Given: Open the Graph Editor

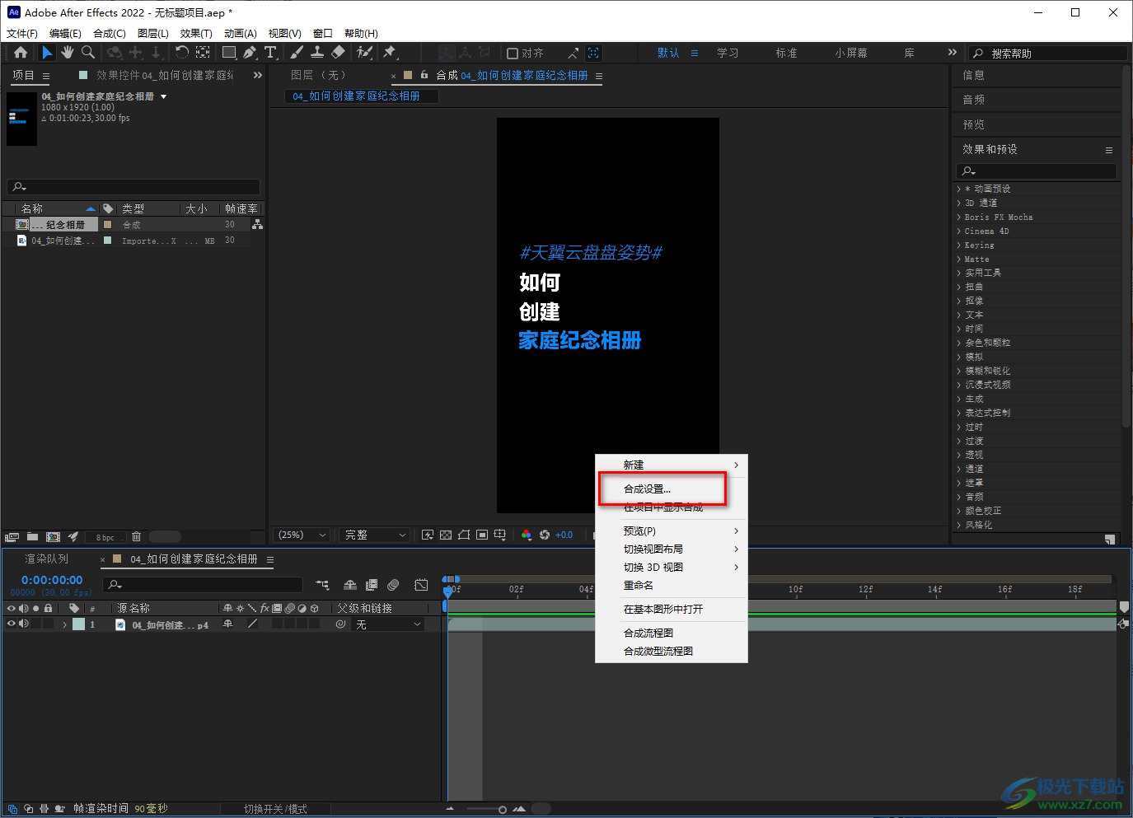Looking at the screenshot, I should pos(421,585).
